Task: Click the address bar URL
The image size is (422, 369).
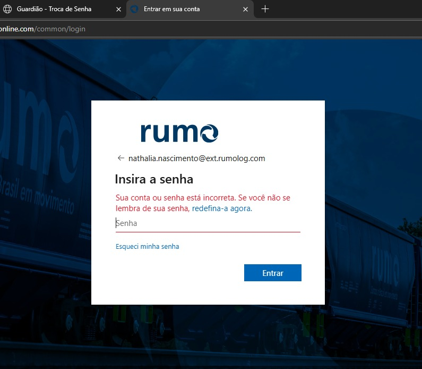Action: [x=42, y=29]
